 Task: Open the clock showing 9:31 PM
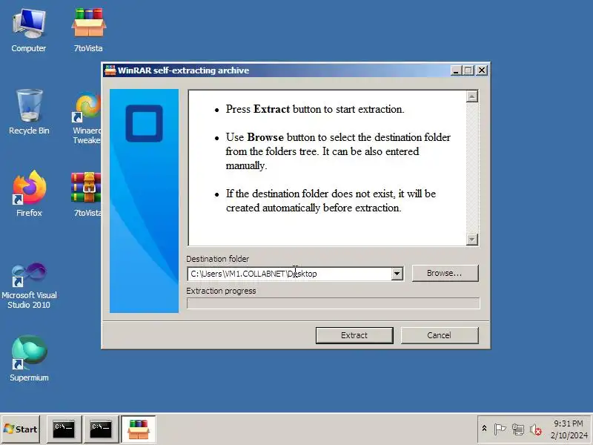569,429
